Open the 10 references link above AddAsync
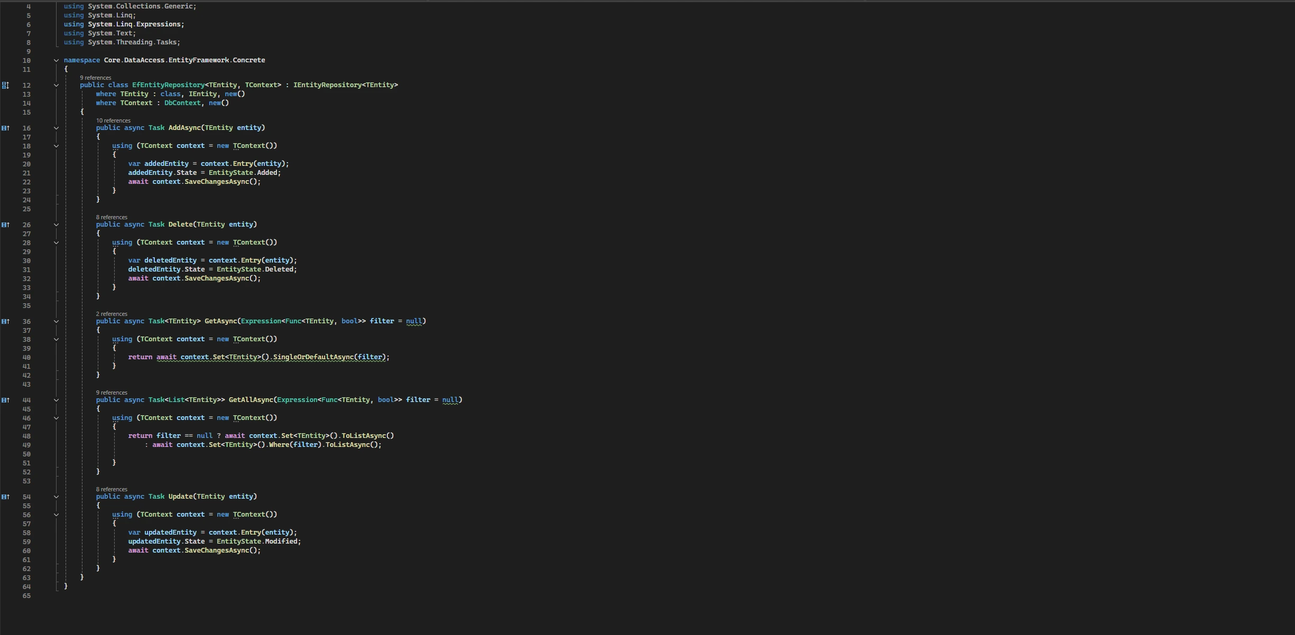Screen dimensions: 1295x635 tap(113, 120)
